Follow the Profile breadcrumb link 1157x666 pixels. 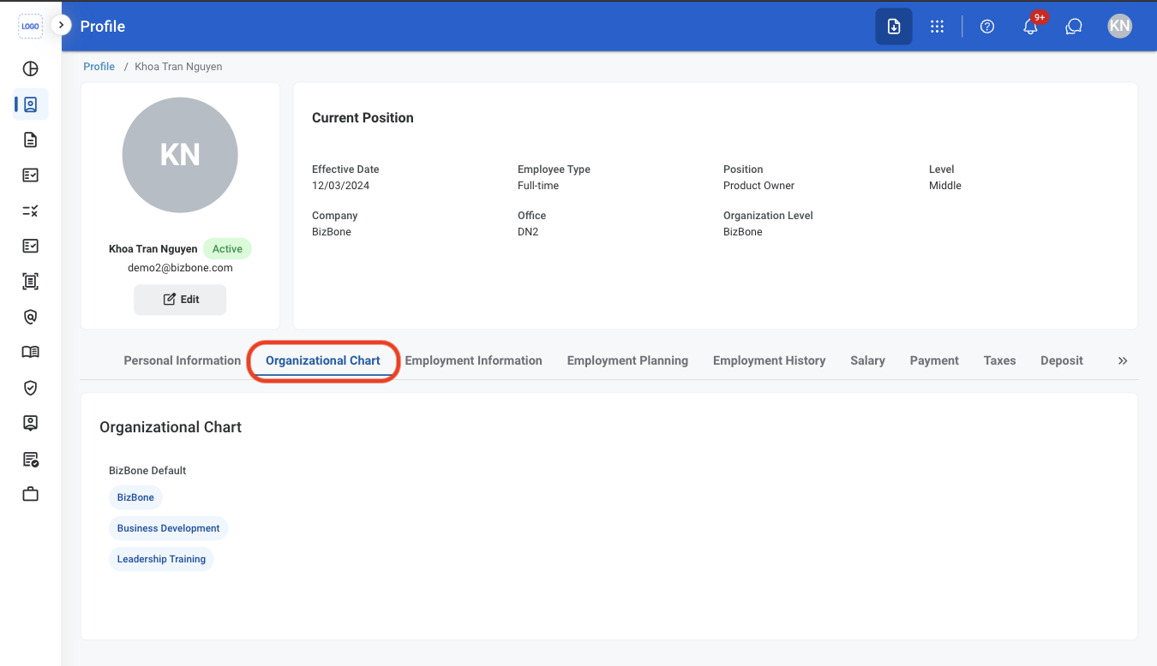[x=99, y=67]
